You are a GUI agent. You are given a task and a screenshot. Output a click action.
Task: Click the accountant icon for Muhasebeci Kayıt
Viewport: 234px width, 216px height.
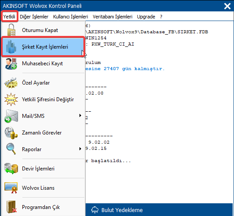(11, 64)
